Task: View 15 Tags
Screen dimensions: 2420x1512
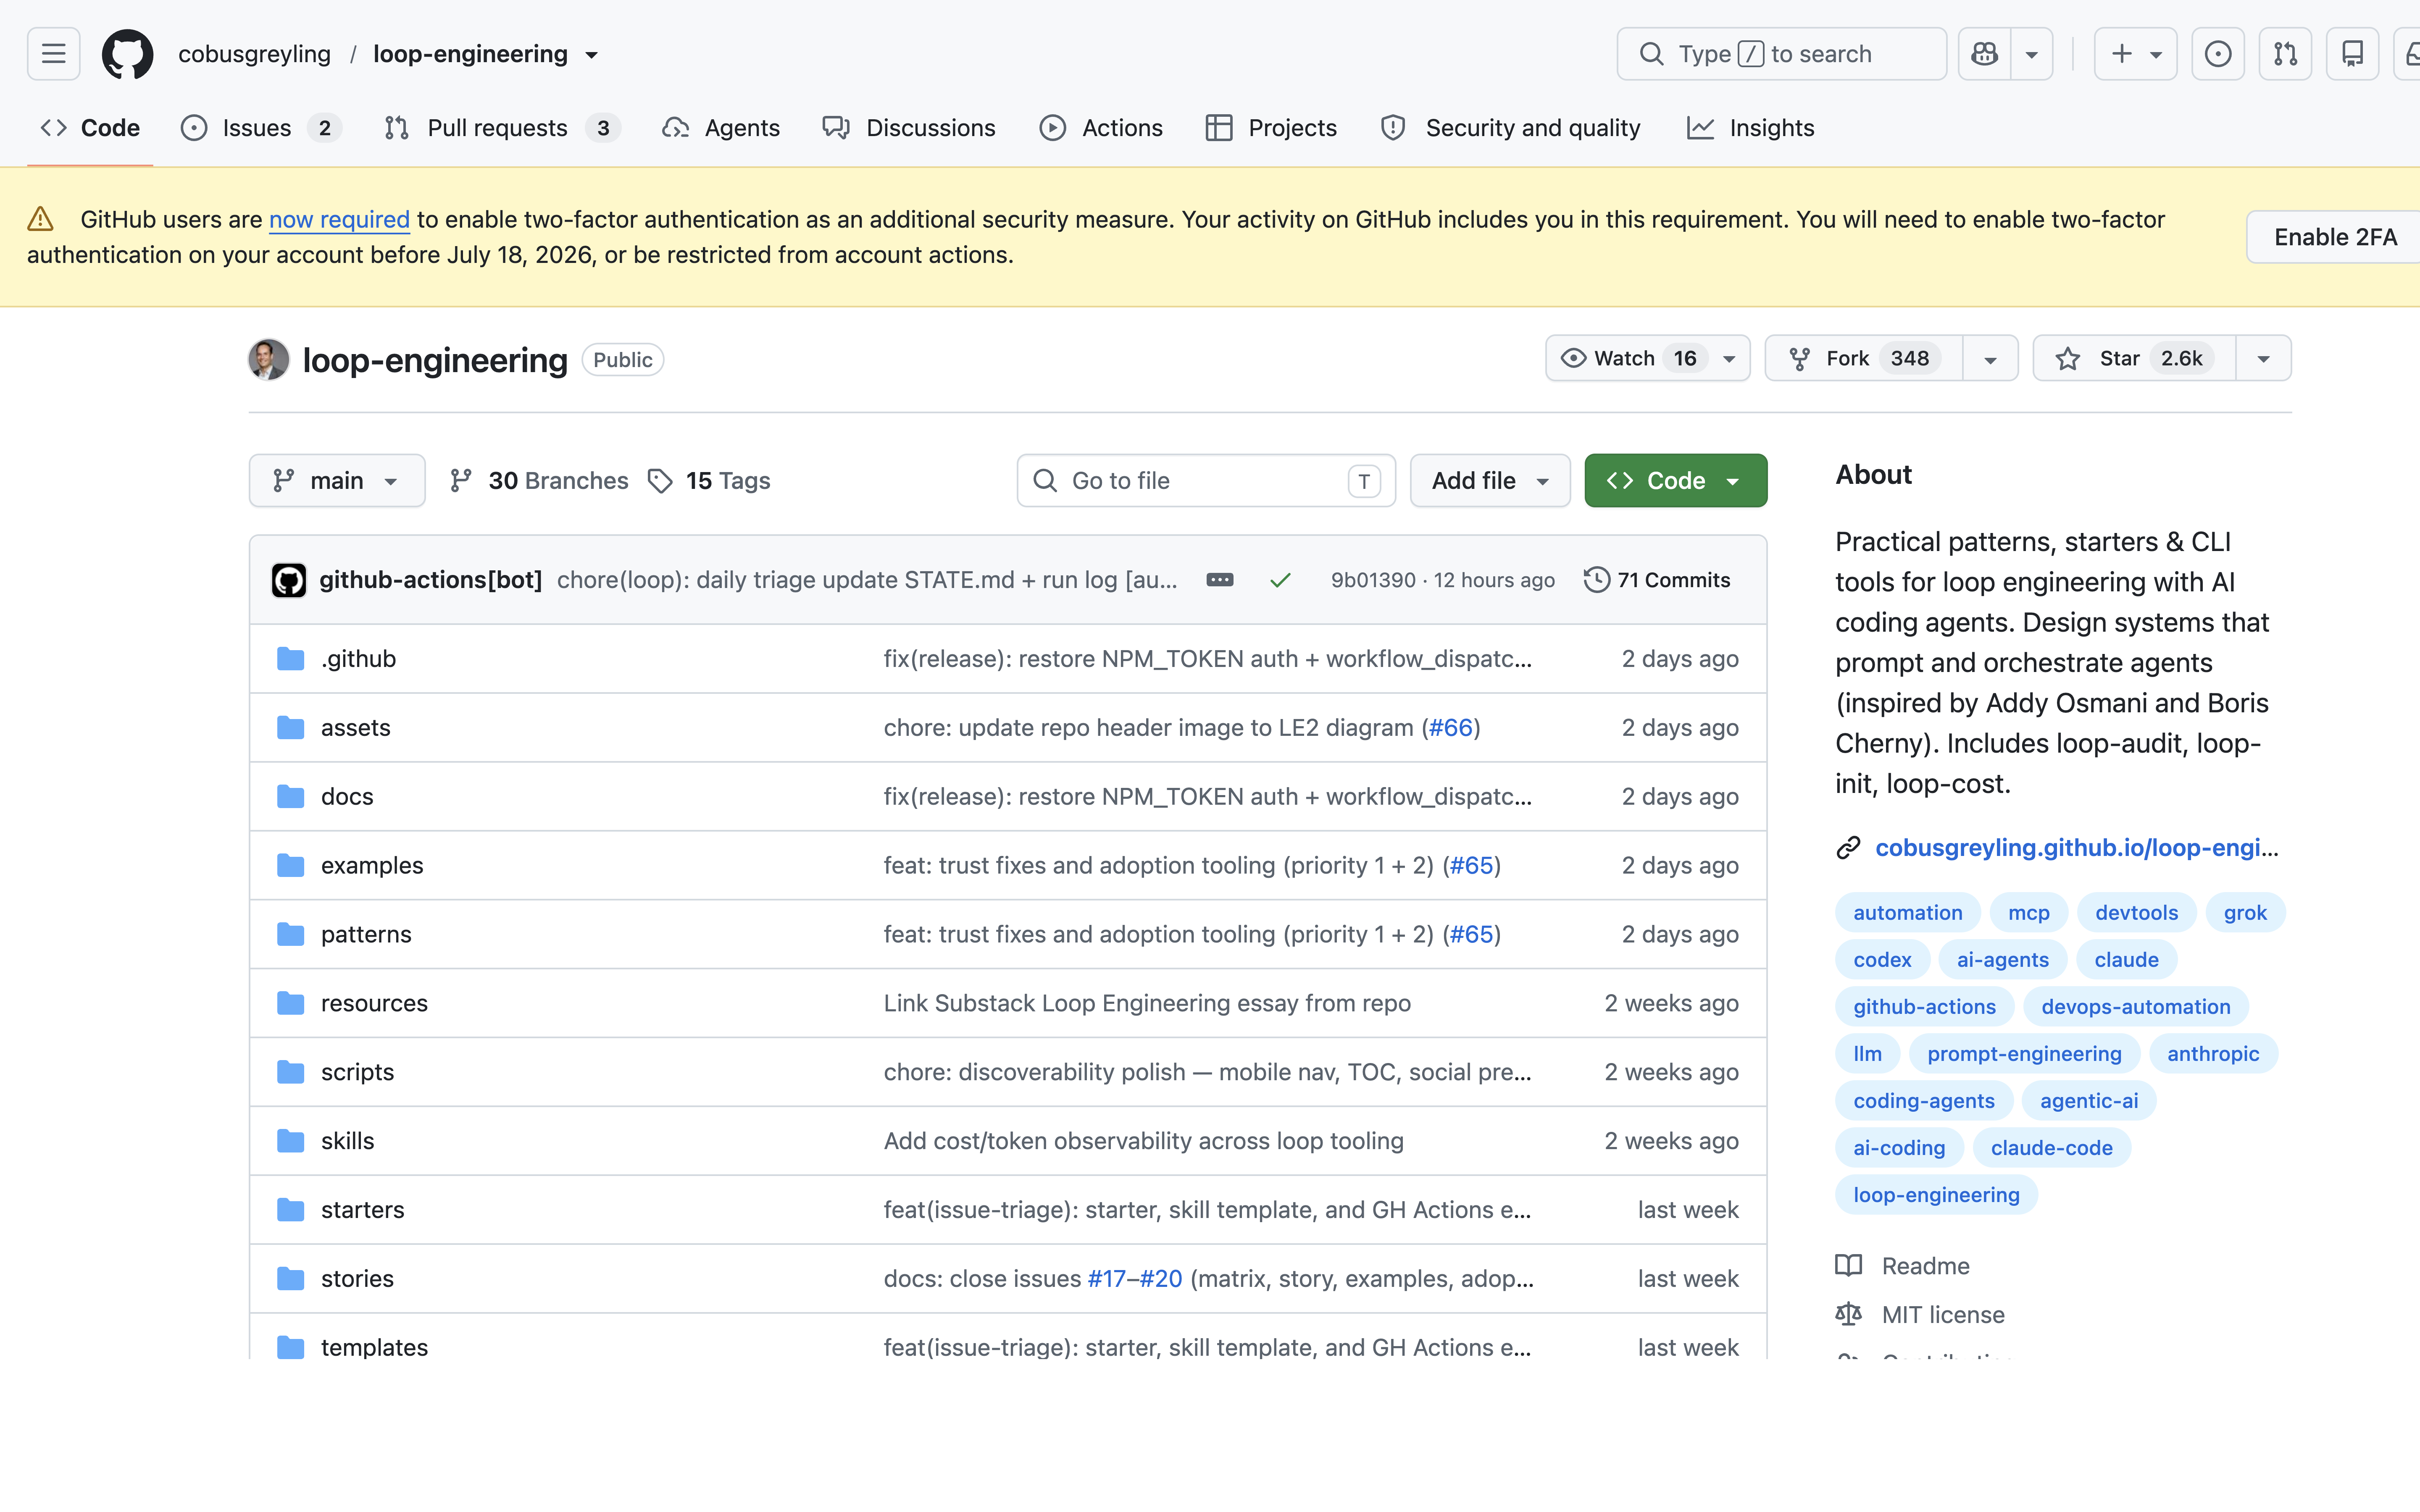Action: click(709, 481)
